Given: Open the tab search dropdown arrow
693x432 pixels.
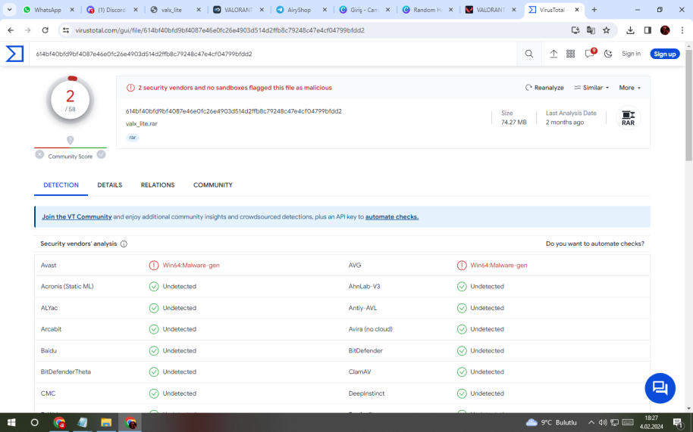Looking at the screenshot, I should pos(9,9).
